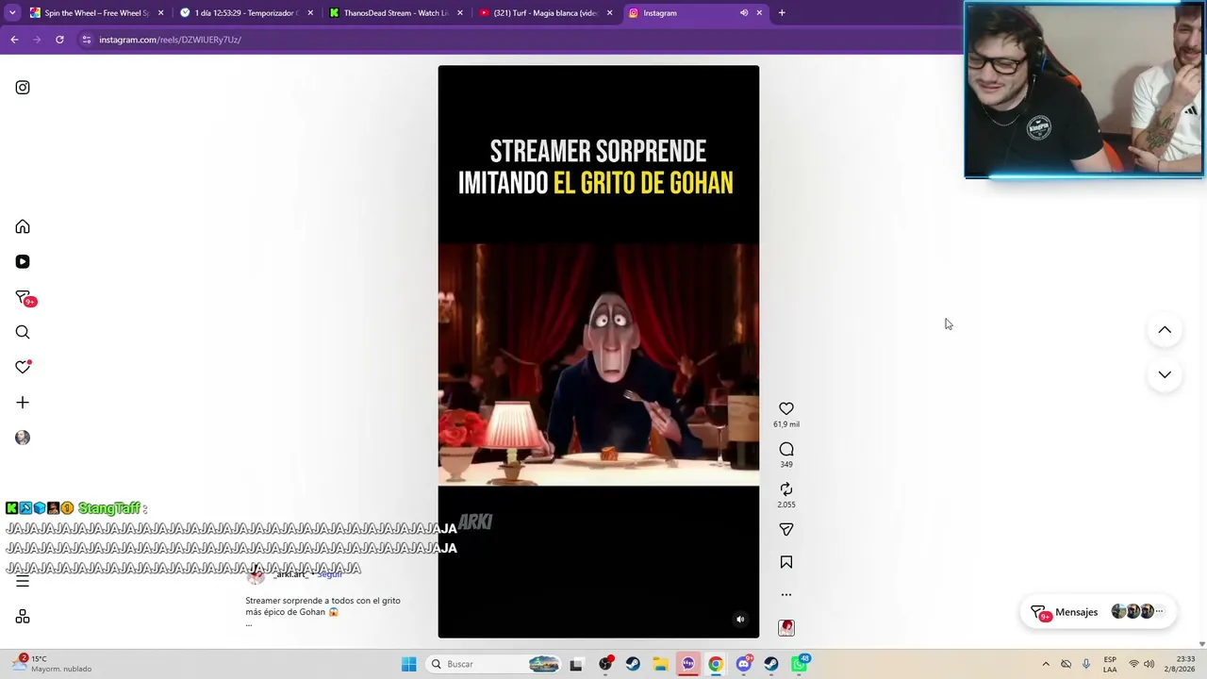Switch to Turf - Magia blanca tab
1207x679 pixels.
(545, 13)
